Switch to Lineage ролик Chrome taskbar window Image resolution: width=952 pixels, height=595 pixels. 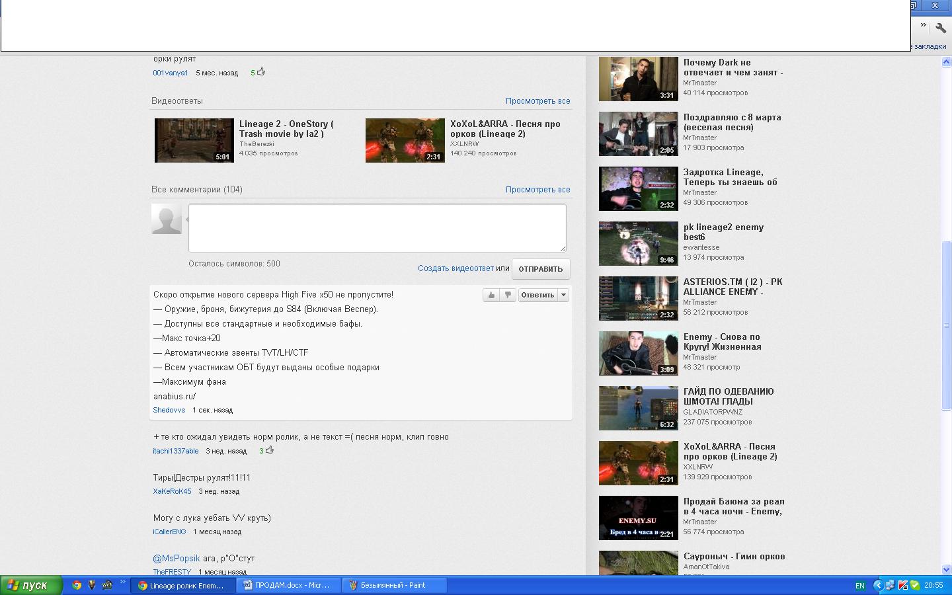click(182, 585)
